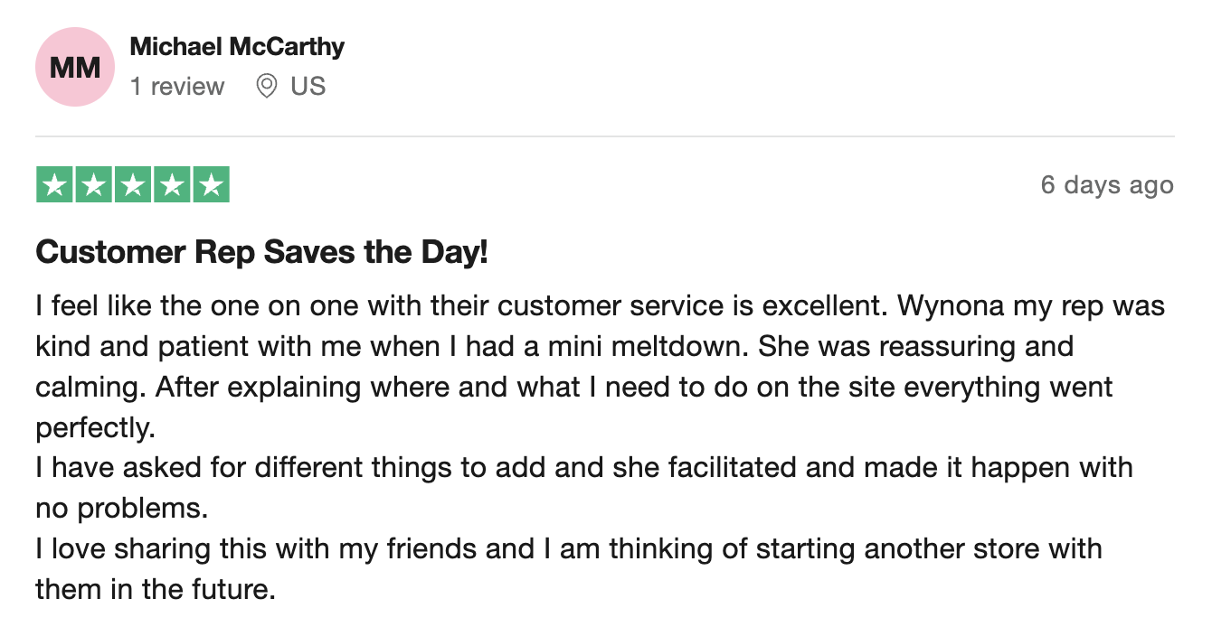Click the pink MM avatar circle
1212x627 pixels.
(x=75, y=67)
